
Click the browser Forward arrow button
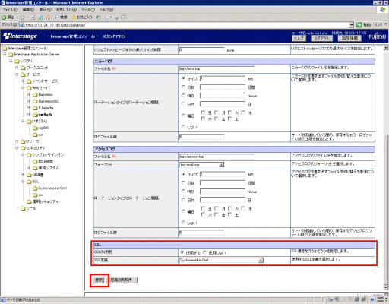coord(22,17)
